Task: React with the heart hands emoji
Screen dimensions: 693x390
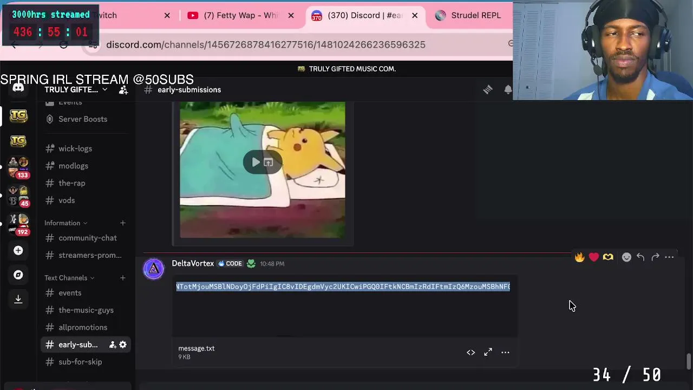Action: 608,257
